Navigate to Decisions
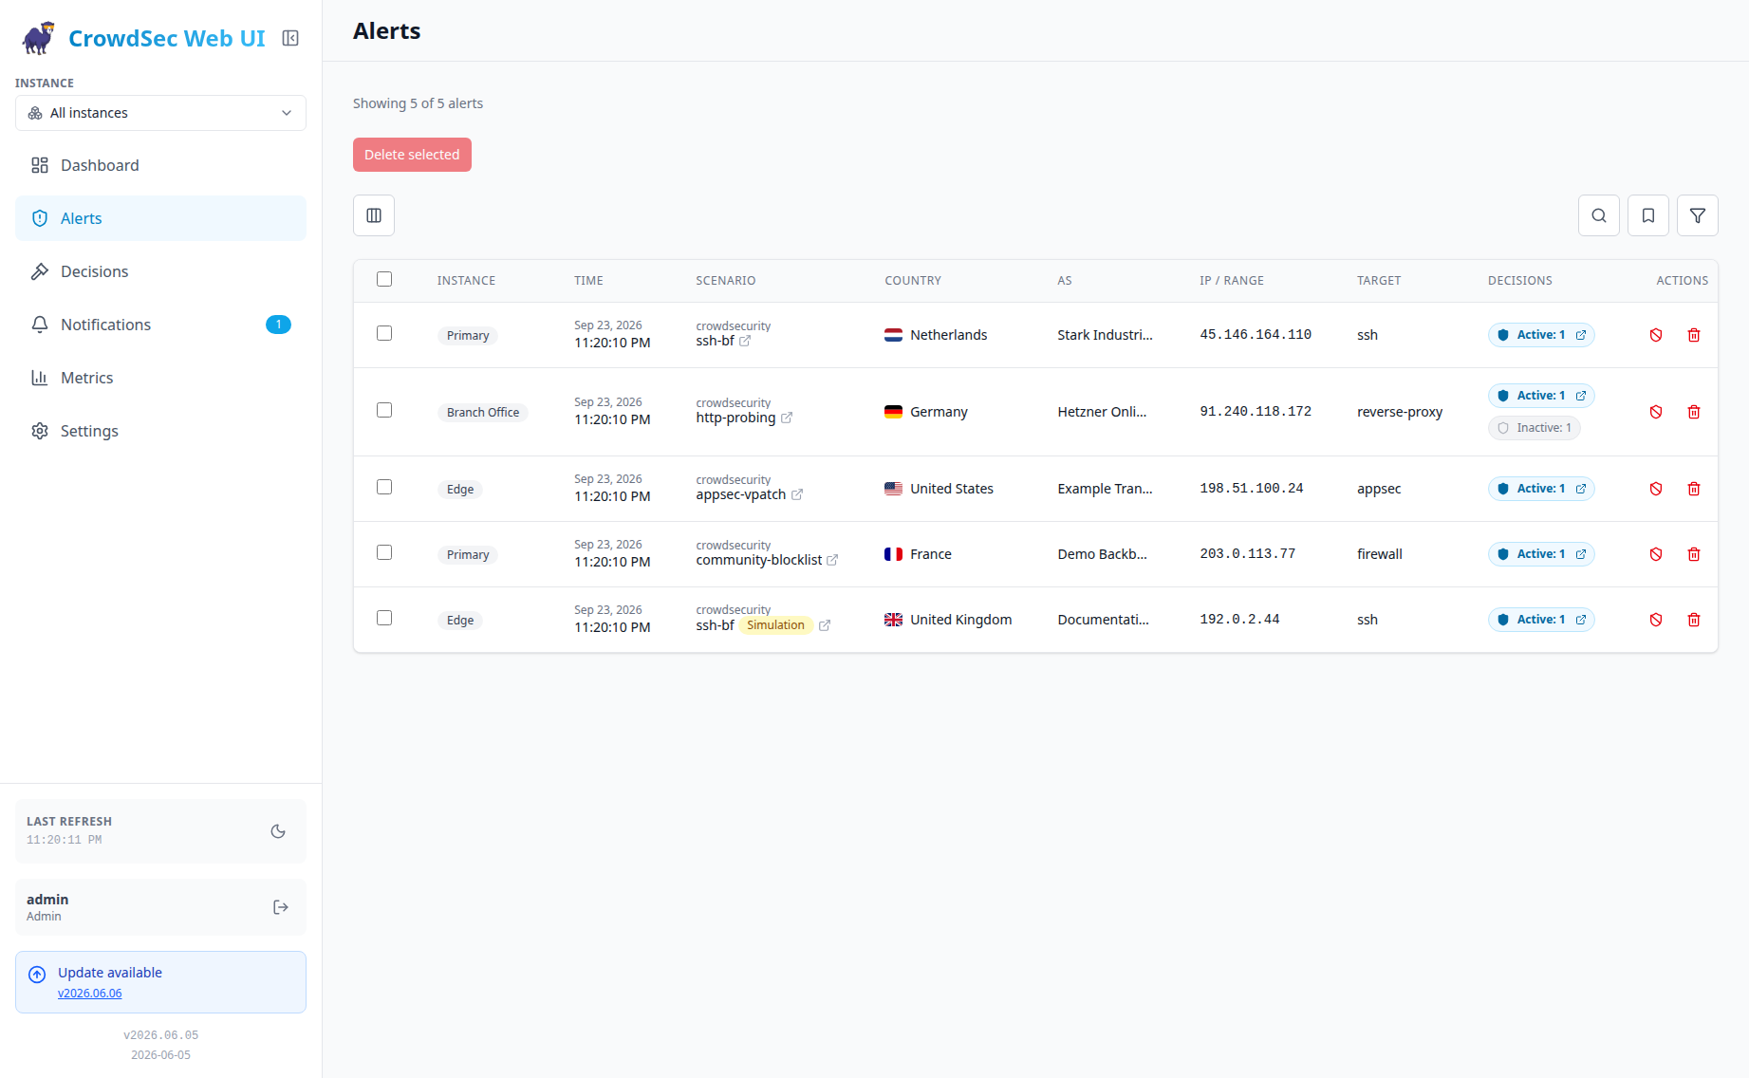This screenshot has width=1749, height=1078. click(160, 271)
